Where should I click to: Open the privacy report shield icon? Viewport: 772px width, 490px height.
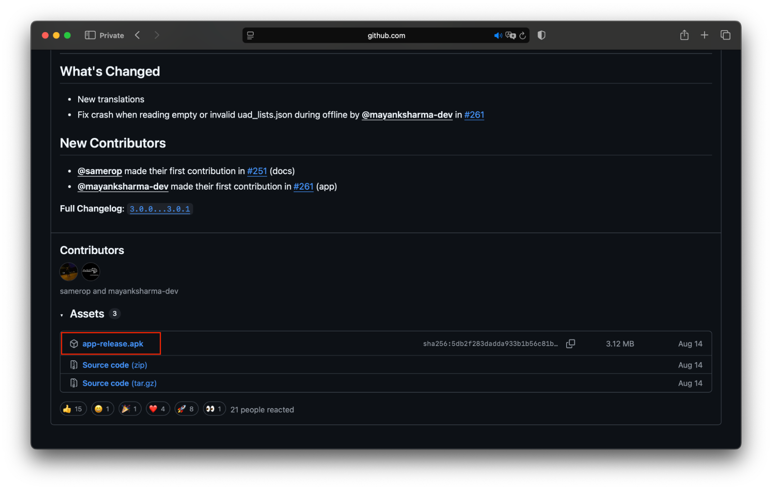[x=541, y=35]
